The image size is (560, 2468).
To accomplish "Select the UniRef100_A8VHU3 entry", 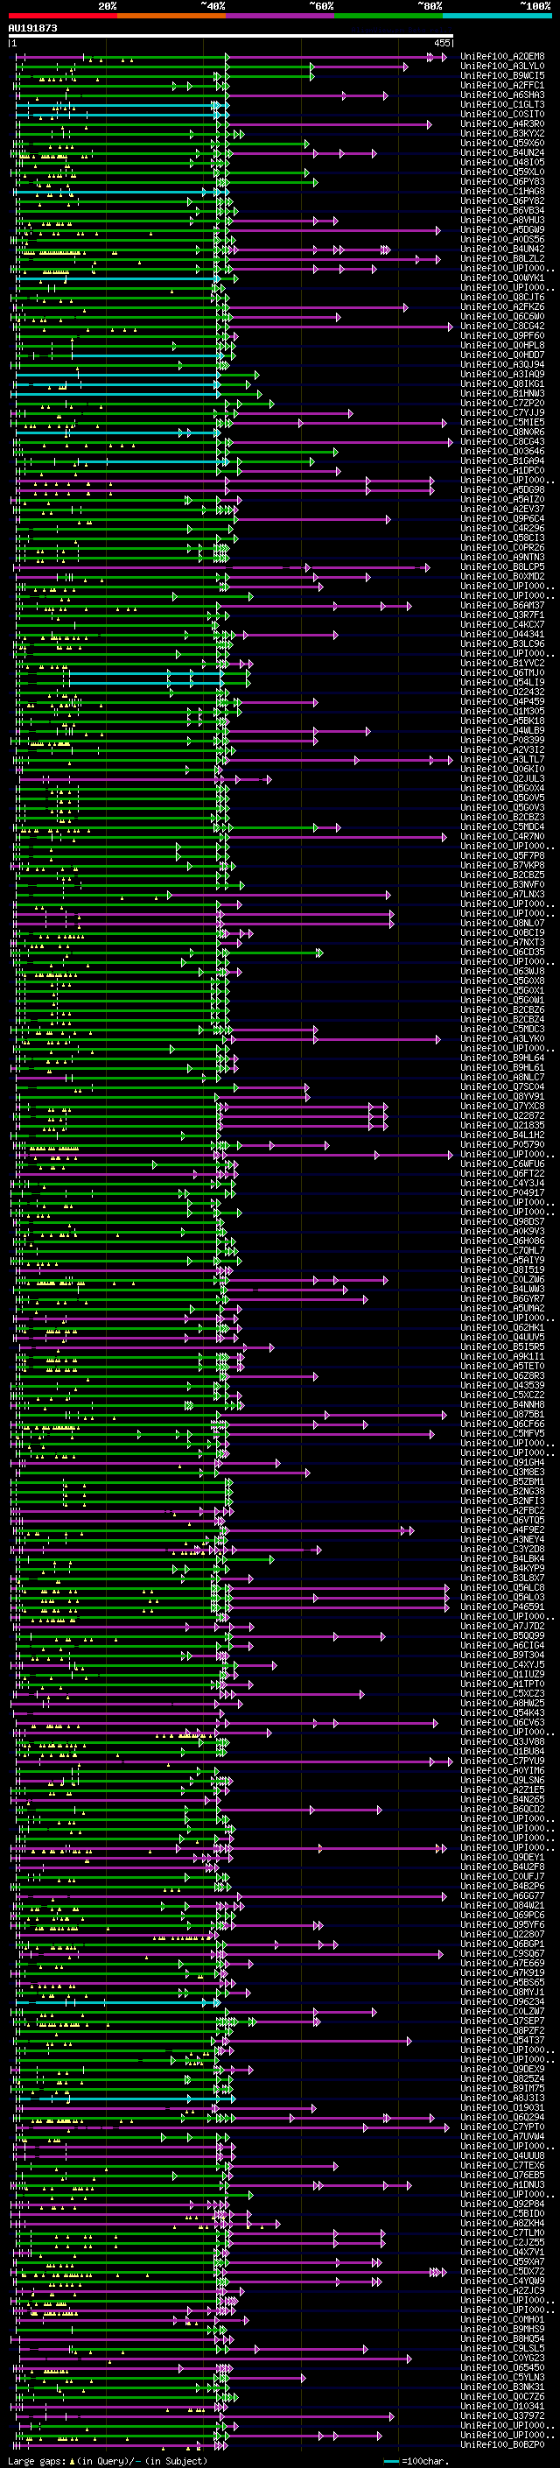I will point(502,221).
